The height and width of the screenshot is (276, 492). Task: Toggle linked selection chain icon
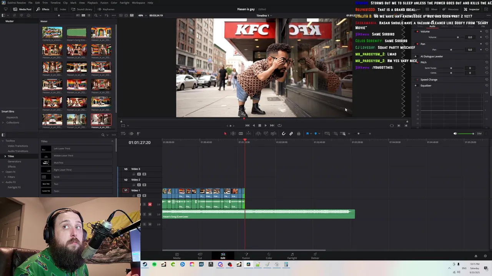click(291, 133)
